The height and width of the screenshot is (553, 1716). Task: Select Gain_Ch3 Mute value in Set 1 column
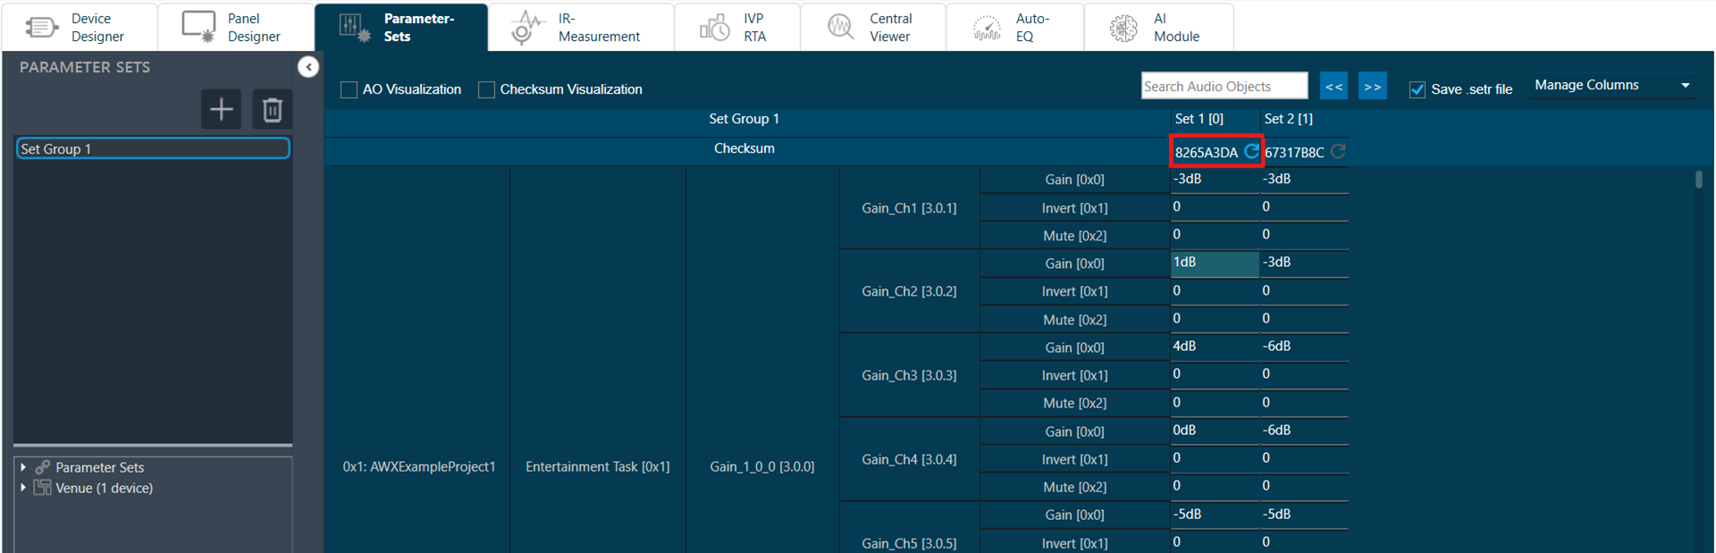pos(1215,403)
